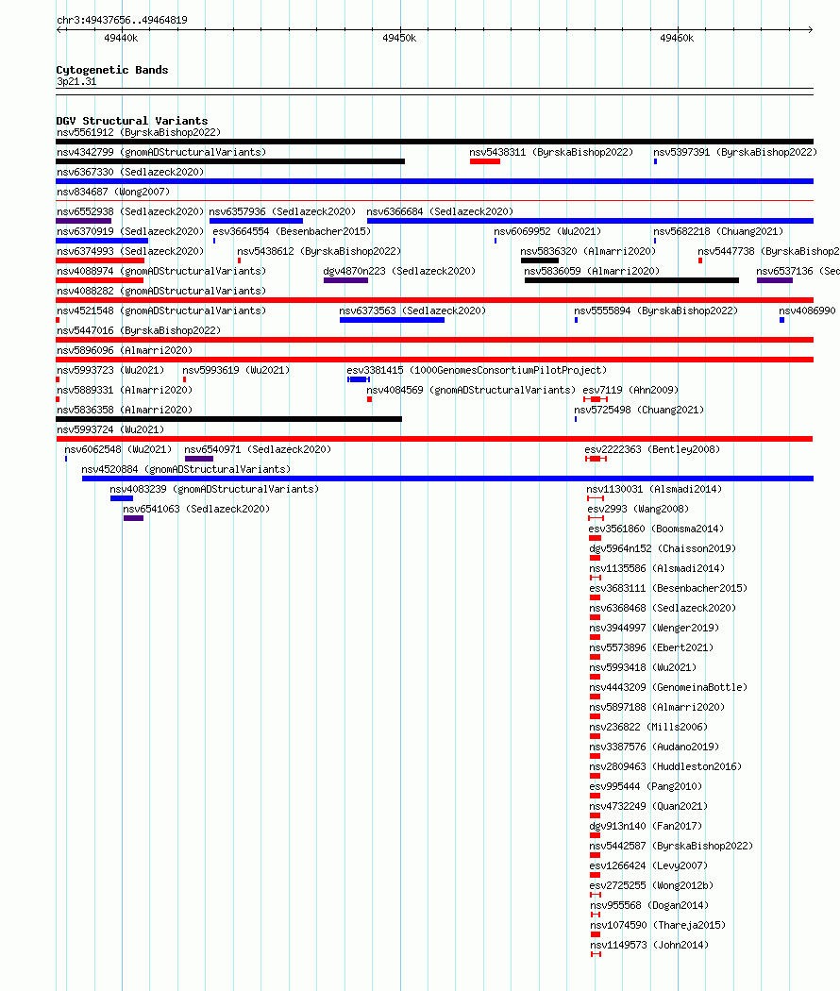Image resolution: width=840 pixels, height=991 pixels.
Task: Select nsv5993723 (Wu2021) label
Action: [x=110, y=370]
